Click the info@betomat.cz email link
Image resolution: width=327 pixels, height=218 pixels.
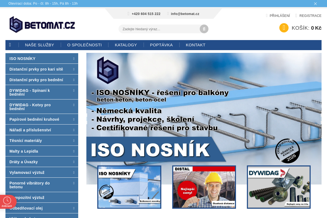click(185, 14)
